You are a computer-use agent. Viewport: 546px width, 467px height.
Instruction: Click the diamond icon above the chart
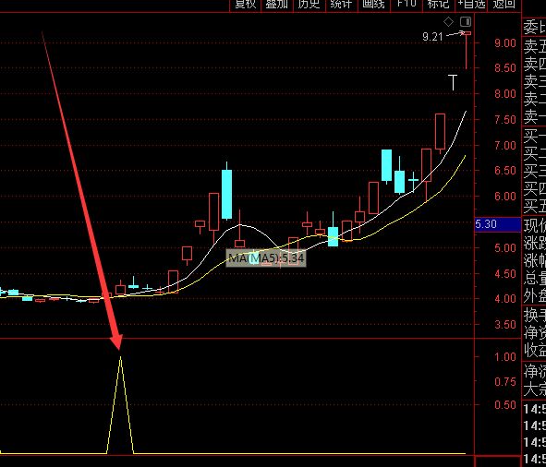point(448,22)
